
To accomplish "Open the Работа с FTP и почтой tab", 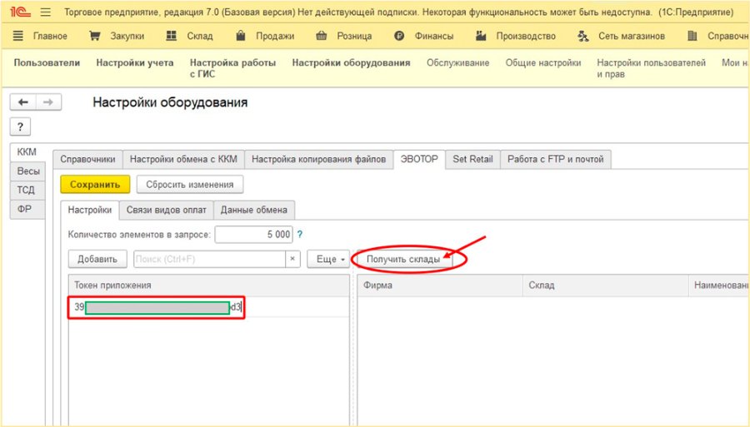I will 555,159.
